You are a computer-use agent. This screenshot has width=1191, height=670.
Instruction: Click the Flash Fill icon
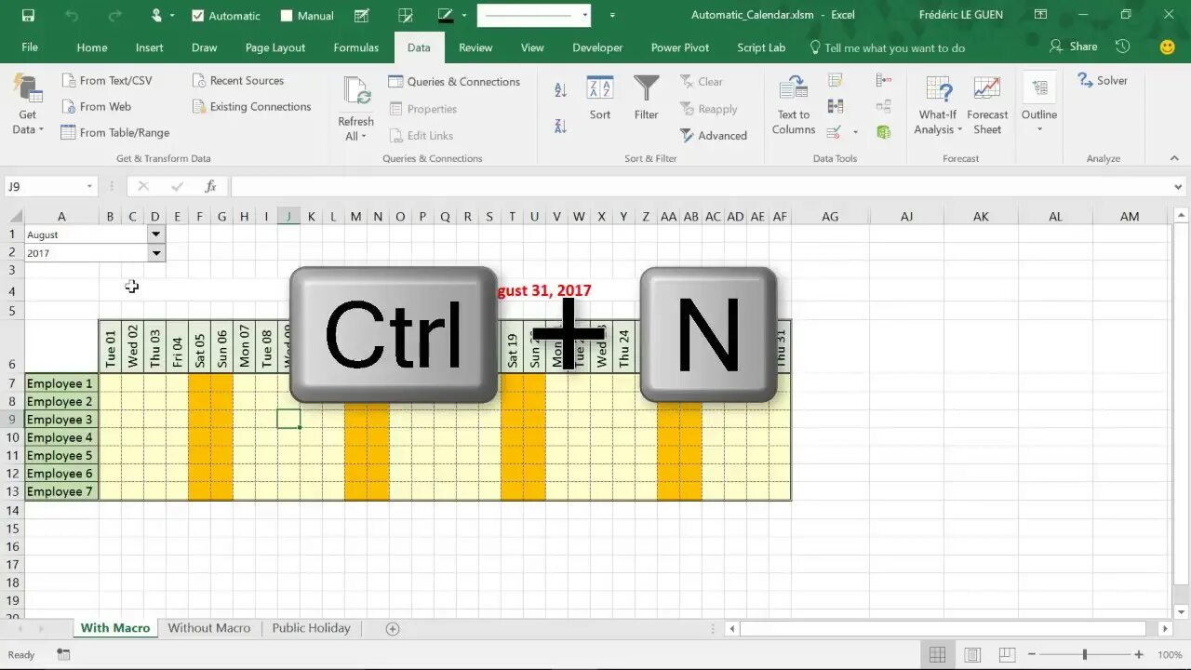pos(836,81)
